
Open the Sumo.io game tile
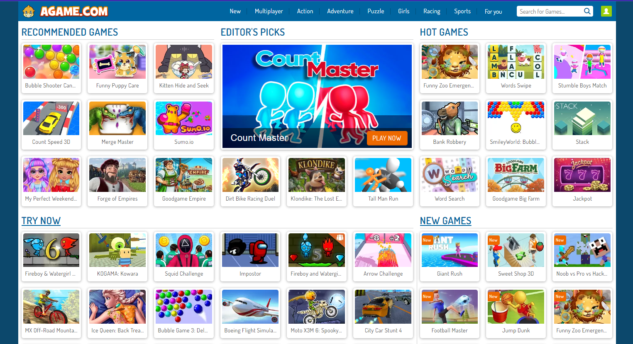point(184,125)
